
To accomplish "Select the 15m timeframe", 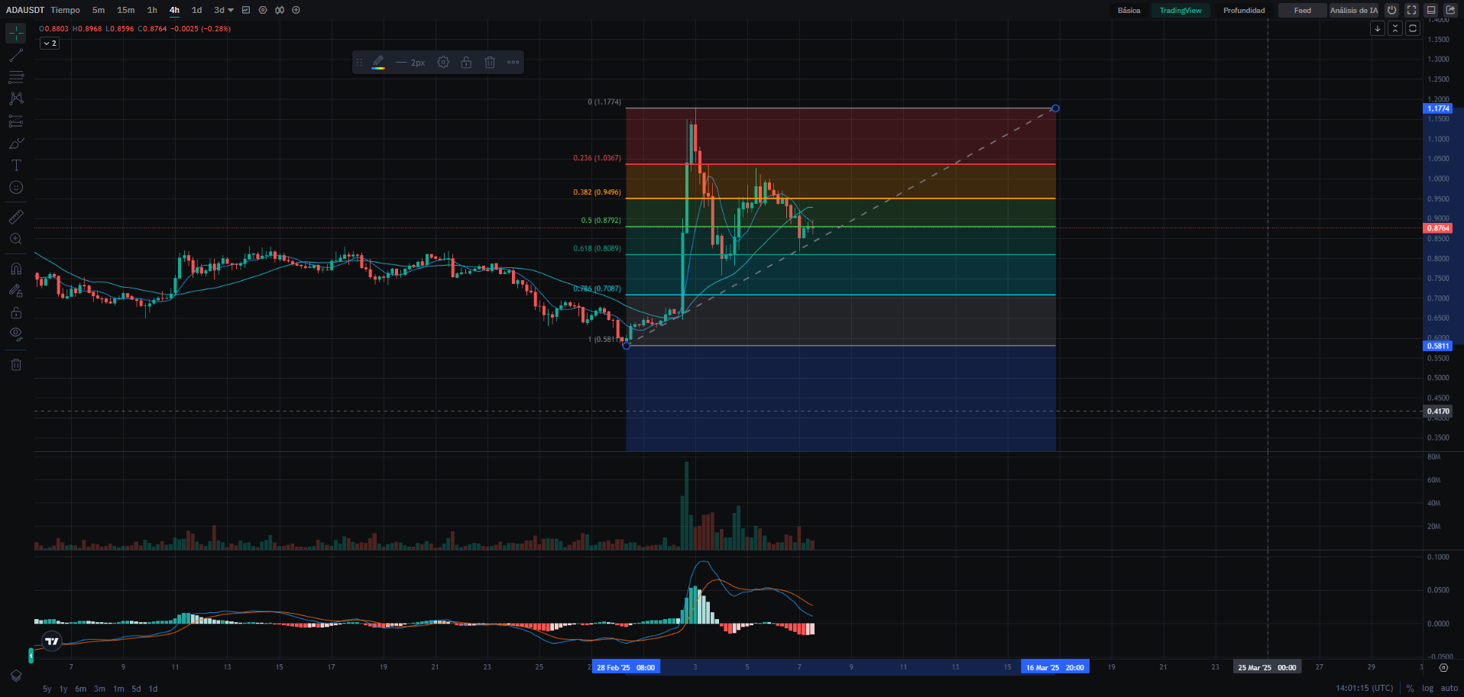I will 126,10.
